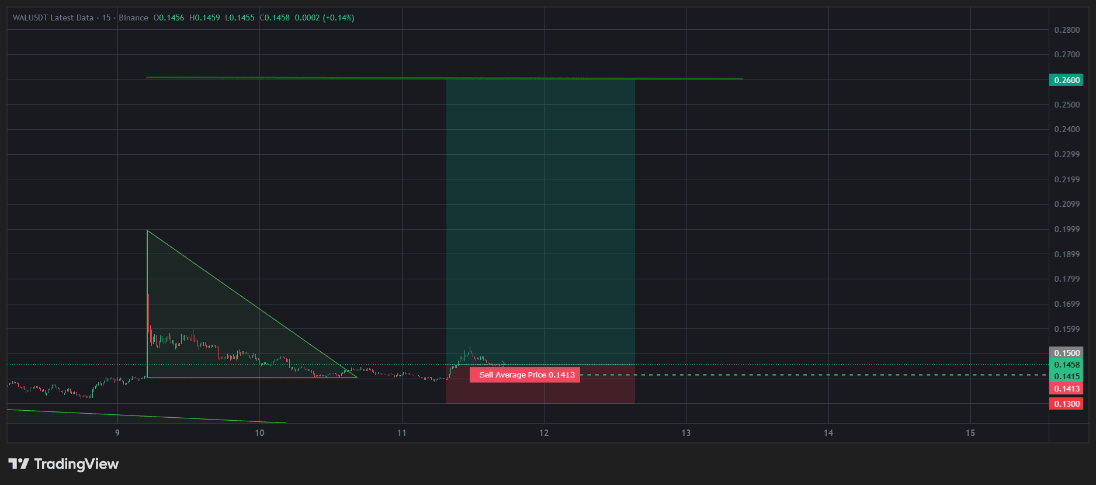This screenshot has height=485, width=1096.
Task: Click the 0.2500 price axis label
Action: 1067,105
